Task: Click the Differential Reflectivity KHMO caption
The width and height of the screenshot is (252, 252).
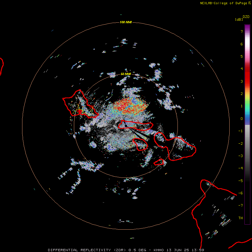Action: 126,250
